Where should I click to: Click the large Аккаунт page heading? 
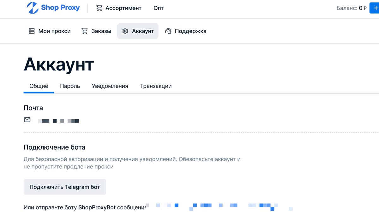click(x=59, y=64)
